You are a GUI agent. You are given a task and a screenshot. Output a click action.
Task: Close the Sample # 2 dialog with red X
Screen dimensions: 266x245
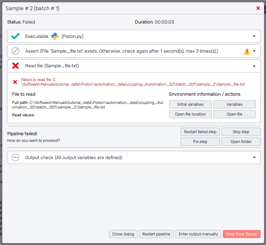pyautogui.click(x=258, y=8)
